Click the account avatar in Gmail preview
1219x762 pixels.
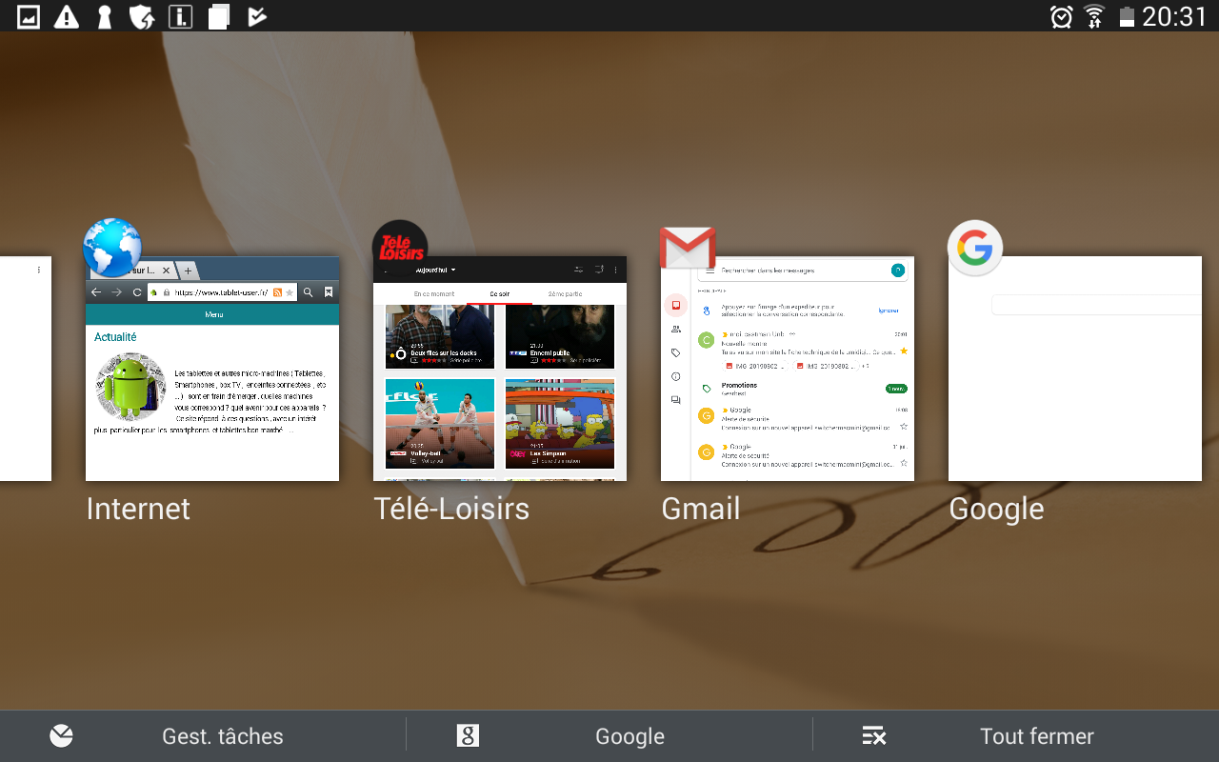coord(897,271)
